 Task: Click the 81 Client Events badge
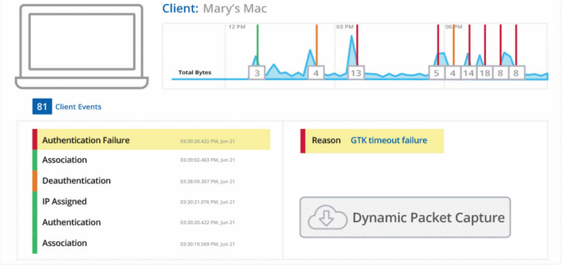coord(42,106)
